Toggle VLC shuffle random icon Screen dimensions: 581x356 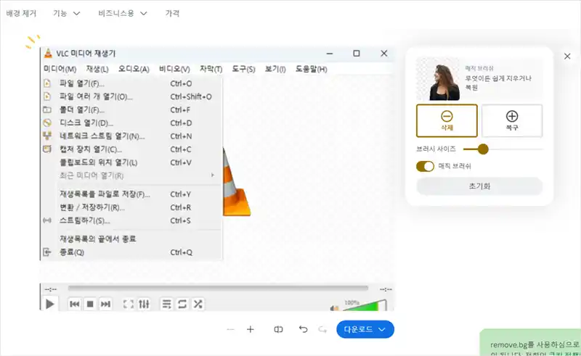tap(198, 305)
